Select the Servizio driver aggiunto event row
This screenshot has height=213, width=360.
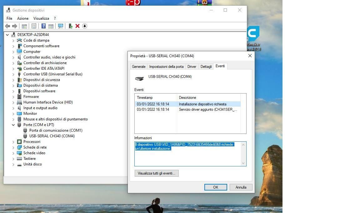pos(187,109)
